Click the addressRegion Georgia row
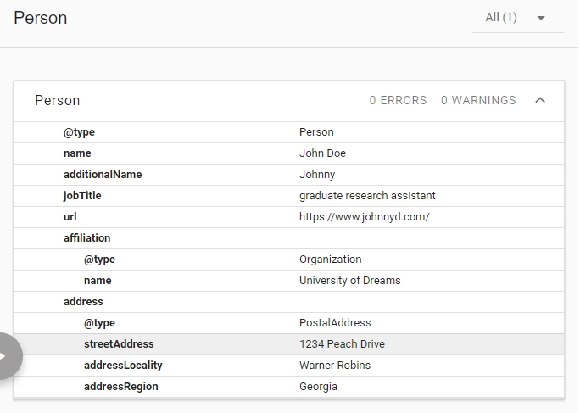Image resolution: width=580 pixels, height=413 pixels. pyautogui.click(x=289, y=387)
